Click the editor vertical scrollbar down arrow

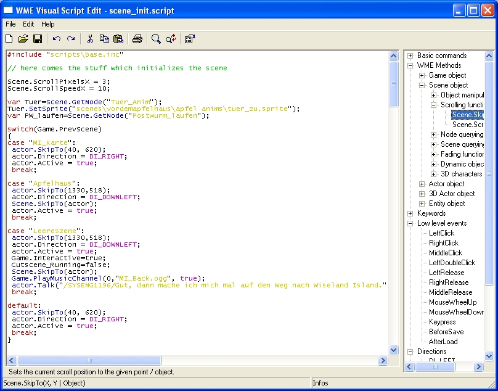[393, 350]
